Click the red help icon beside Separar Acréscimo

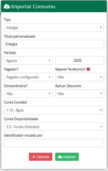tap(88, 69)
